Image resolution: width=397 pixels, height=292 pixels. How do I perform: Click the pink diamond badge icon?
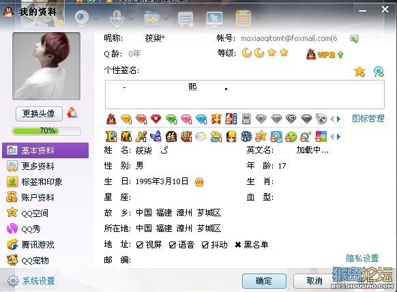tap(186, 119)
